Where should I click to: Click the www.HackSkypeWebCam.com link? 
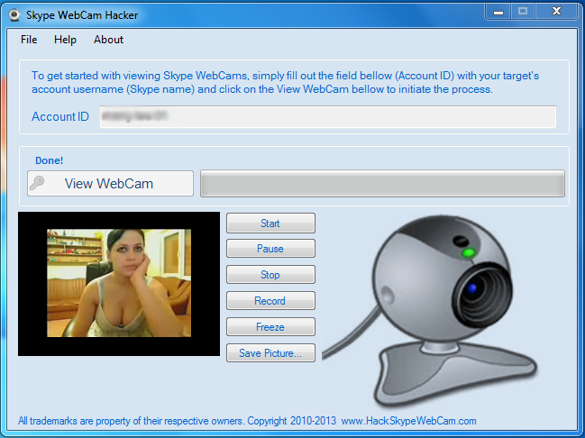point(408,421)
